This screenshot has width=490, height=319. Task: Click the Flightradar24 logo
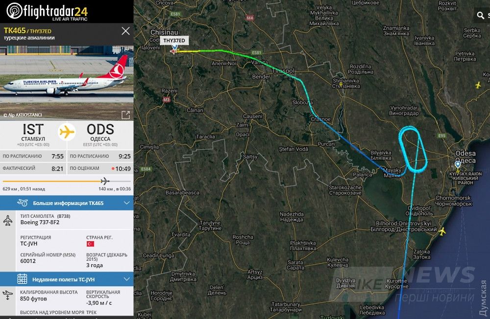47,12
